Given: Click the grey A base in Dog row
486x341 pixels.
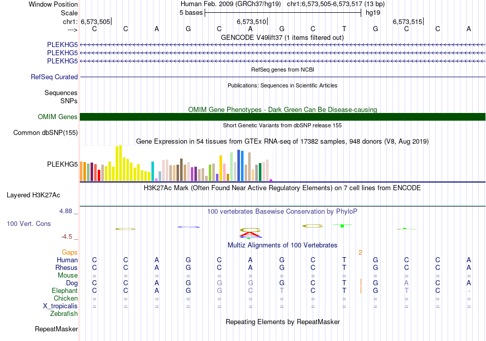Looking at the screenshot, I should (406, 283).
